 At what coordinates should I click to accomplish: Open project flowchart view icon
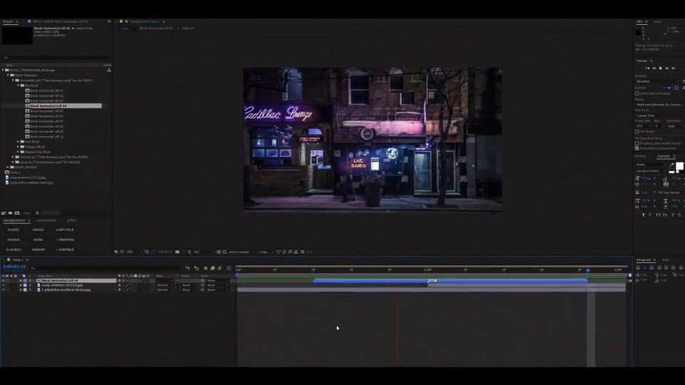click(x=108, y=70)
